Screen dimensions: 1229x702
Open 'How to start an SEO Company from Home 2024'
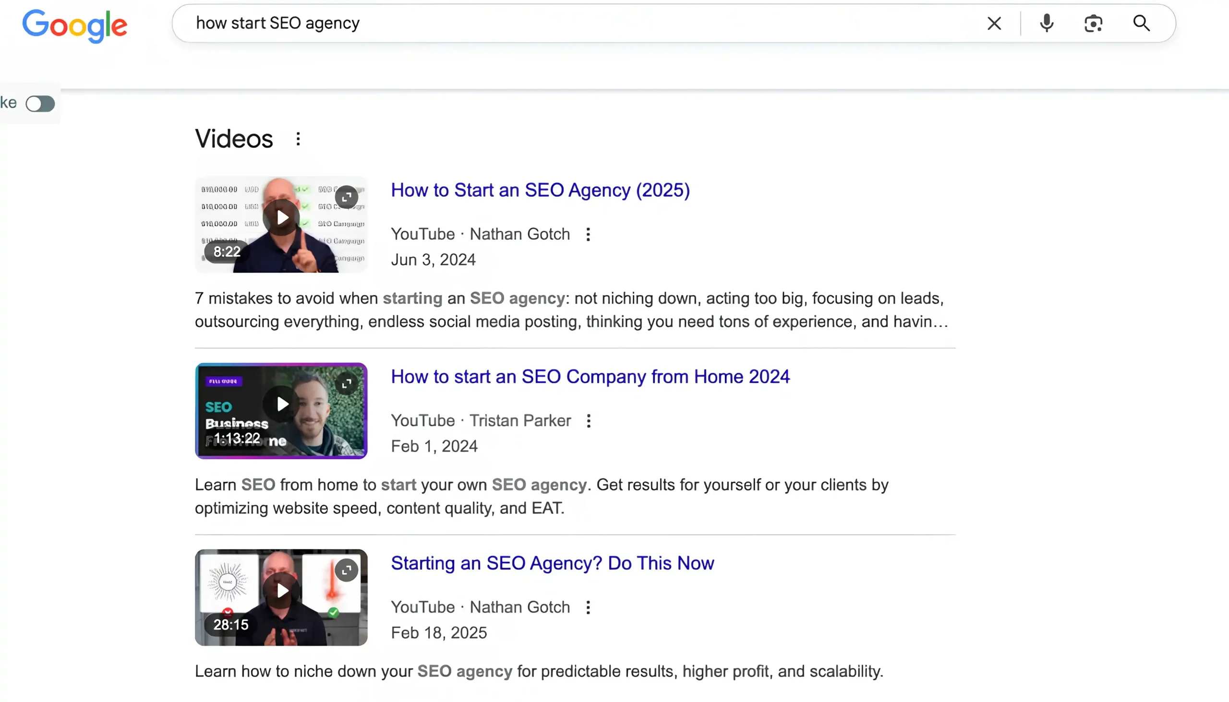coord(590,377)
